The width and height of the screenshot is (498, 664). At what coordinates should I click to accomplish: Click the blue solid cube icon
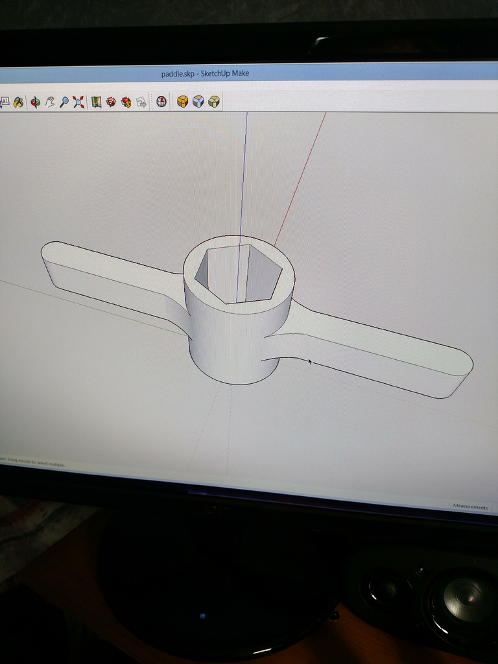[x=198, y=101]
